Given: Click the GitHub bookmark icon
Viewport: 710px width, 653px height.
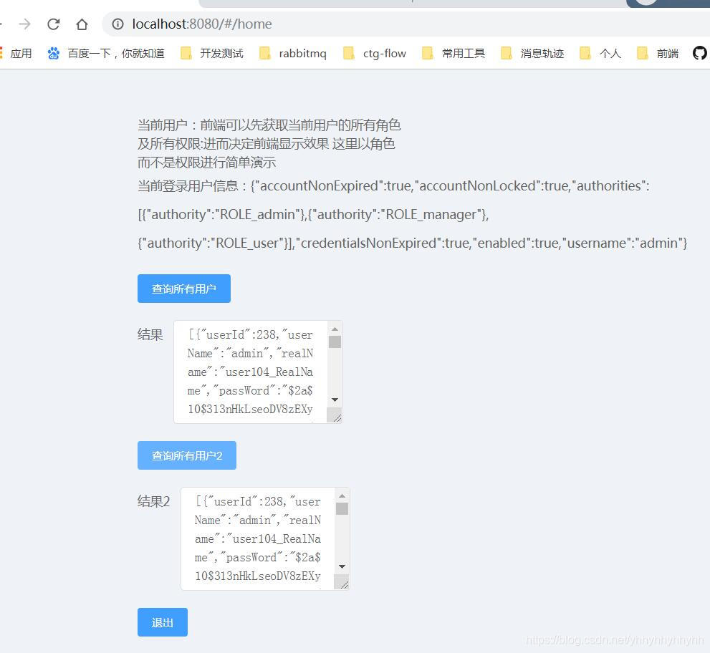Looking at the screenshot, I should tap(699, 54).
